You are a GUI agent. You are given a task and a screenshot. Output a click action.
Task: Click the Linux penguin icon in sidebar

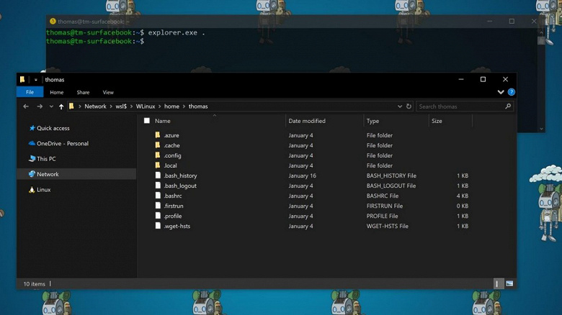[x=32, y=190]
